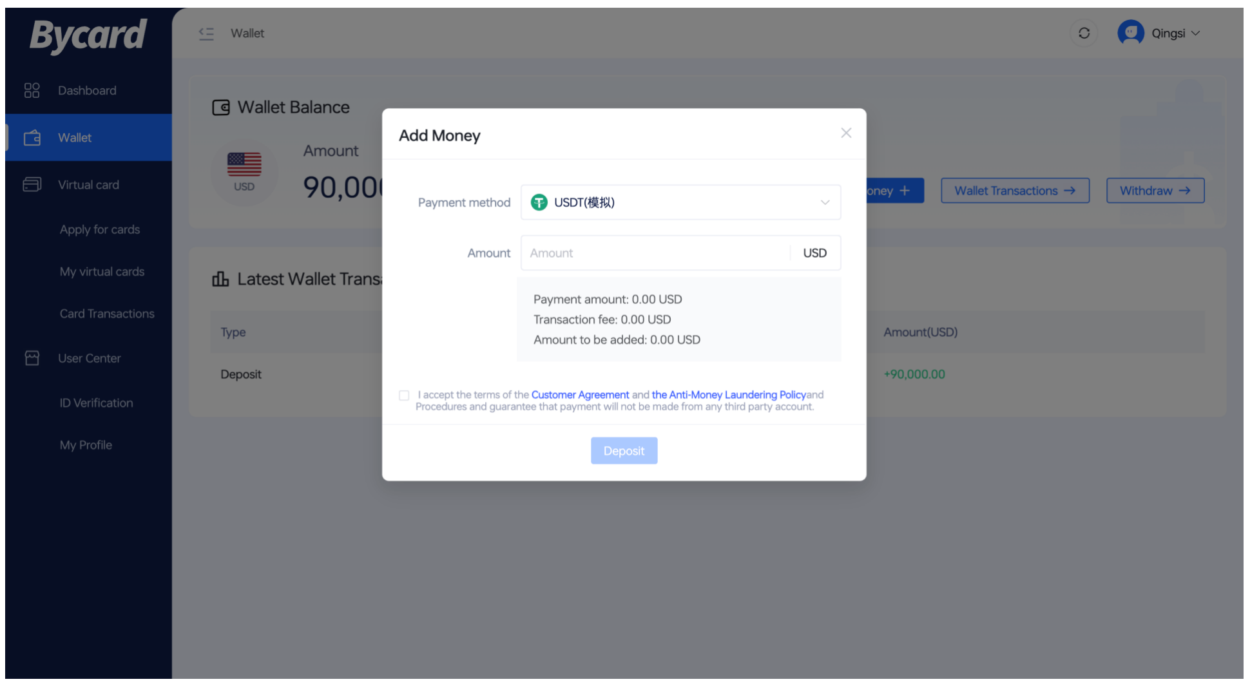Close the Add Money dialog
The height and width of the screenshot is (684, 1250).
tap(846, 133)
